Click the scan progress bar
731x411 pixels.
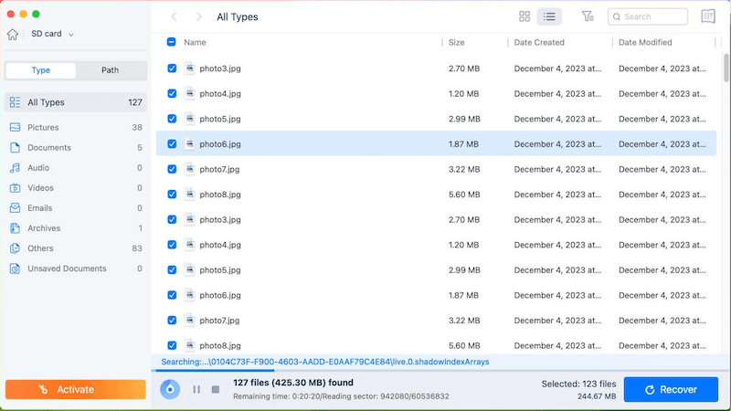tap(440, 371)
